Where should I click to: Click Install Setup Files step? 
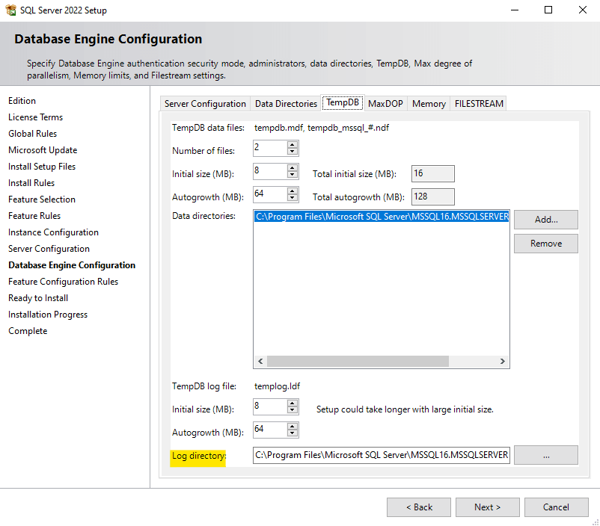[x=42, y=167]
